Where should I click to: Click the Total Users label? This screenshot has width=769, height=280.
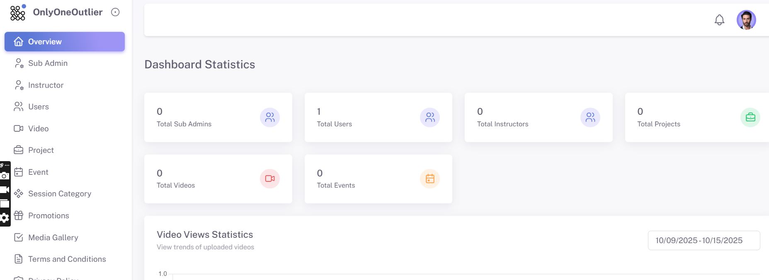tap(335, 124)
